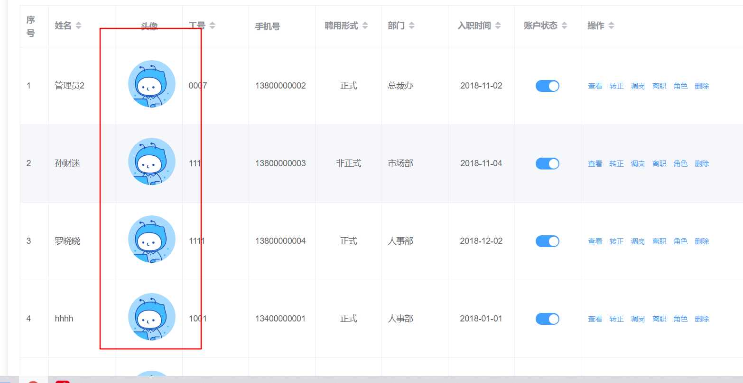743x383 pixels.
Task: Toggle account status for 孙财迷
Action: coord(548,163)
